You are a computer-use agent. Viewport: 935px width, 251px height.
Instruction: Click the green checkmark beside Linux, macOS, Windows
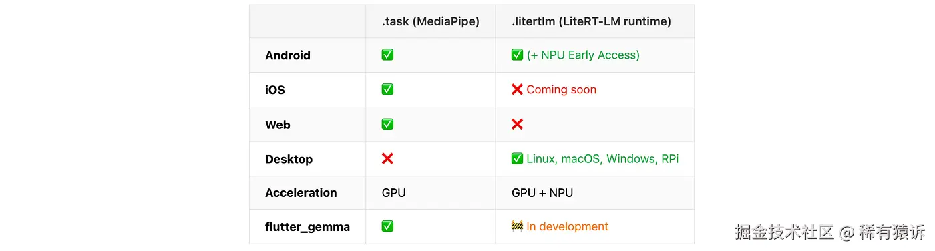click(517, 158)
